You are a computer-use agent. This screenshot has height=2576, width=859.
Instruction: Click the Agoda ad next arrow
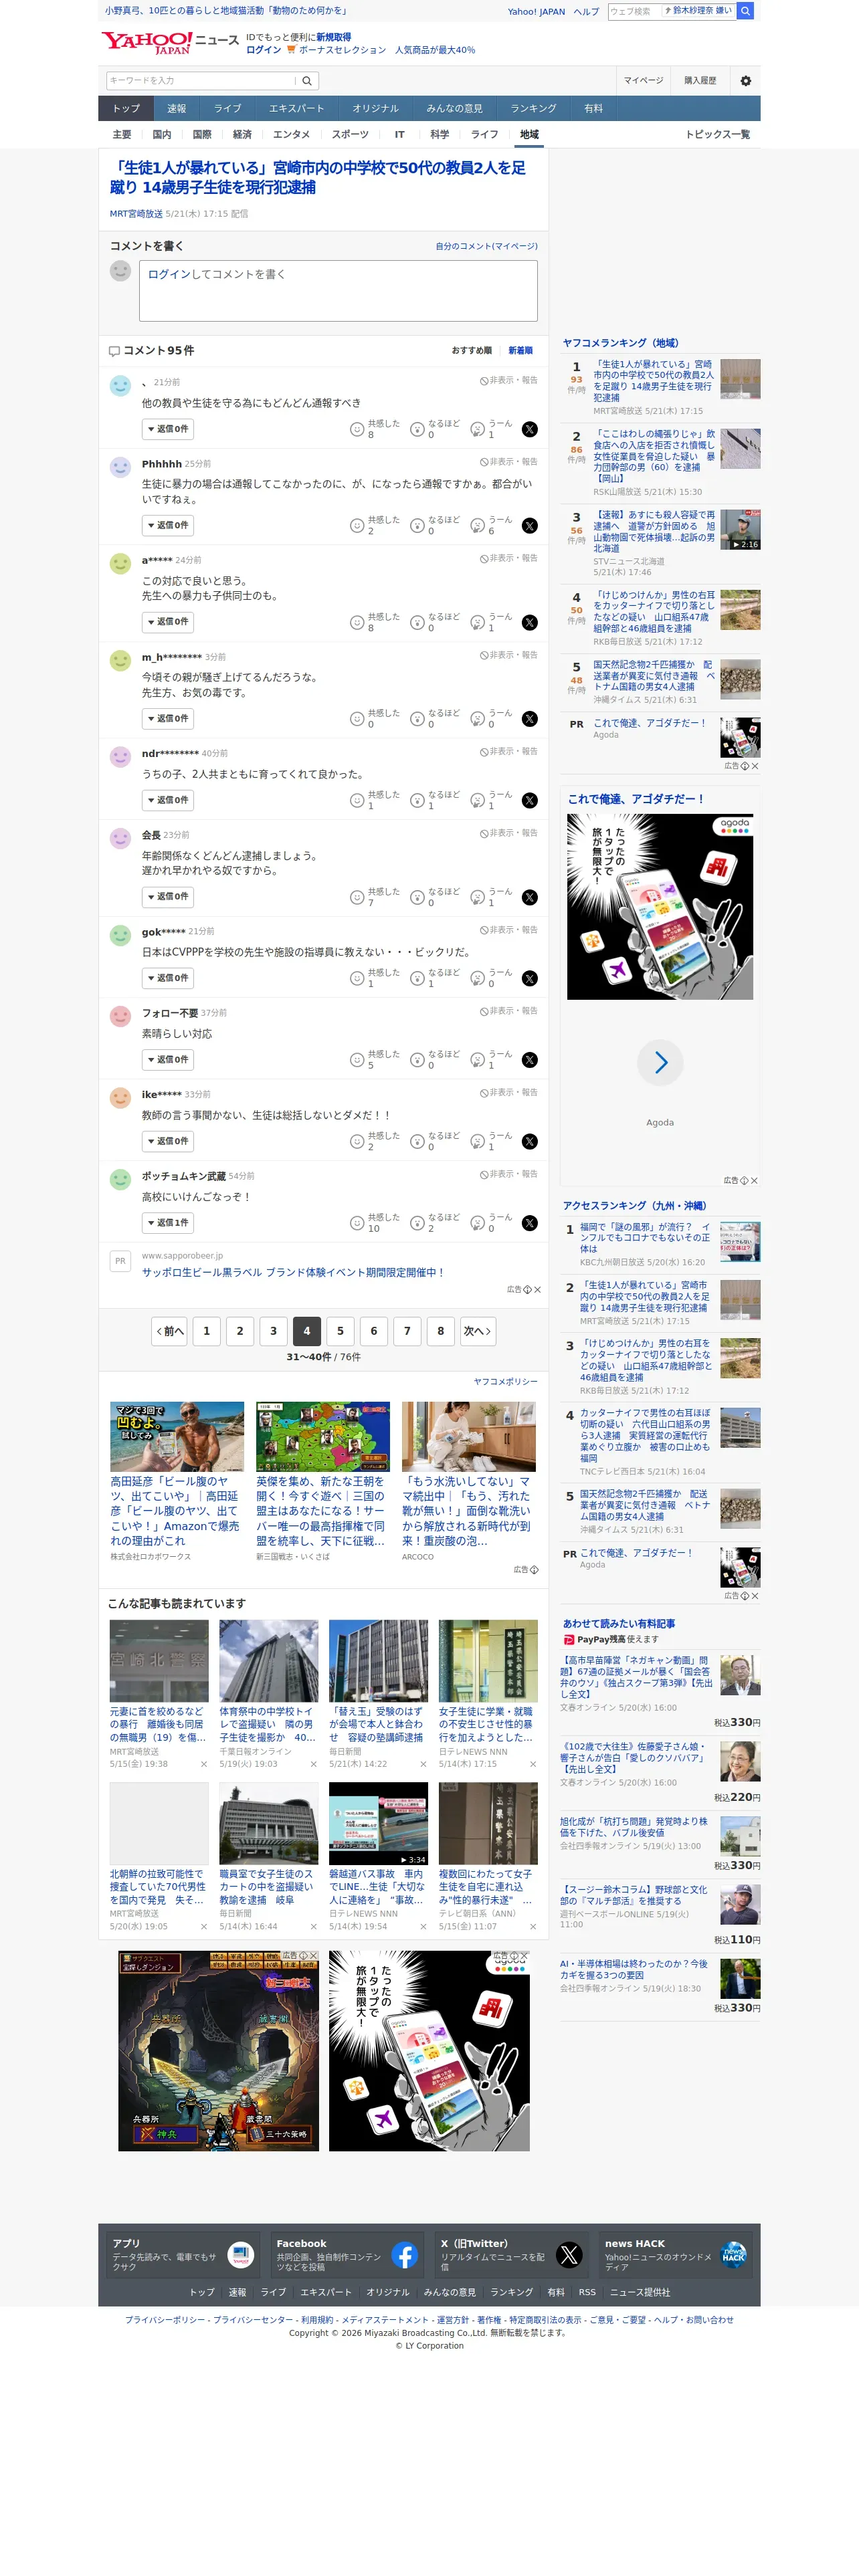(660, 1063)
